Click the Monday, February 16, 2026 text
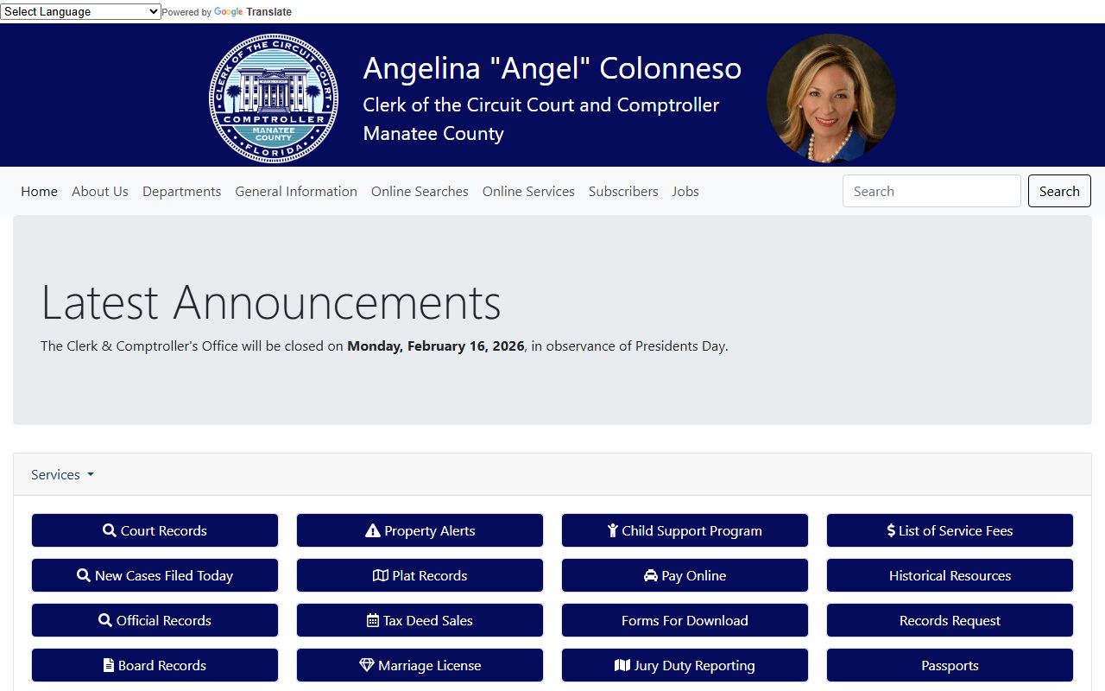 click(x=436, y=346)
